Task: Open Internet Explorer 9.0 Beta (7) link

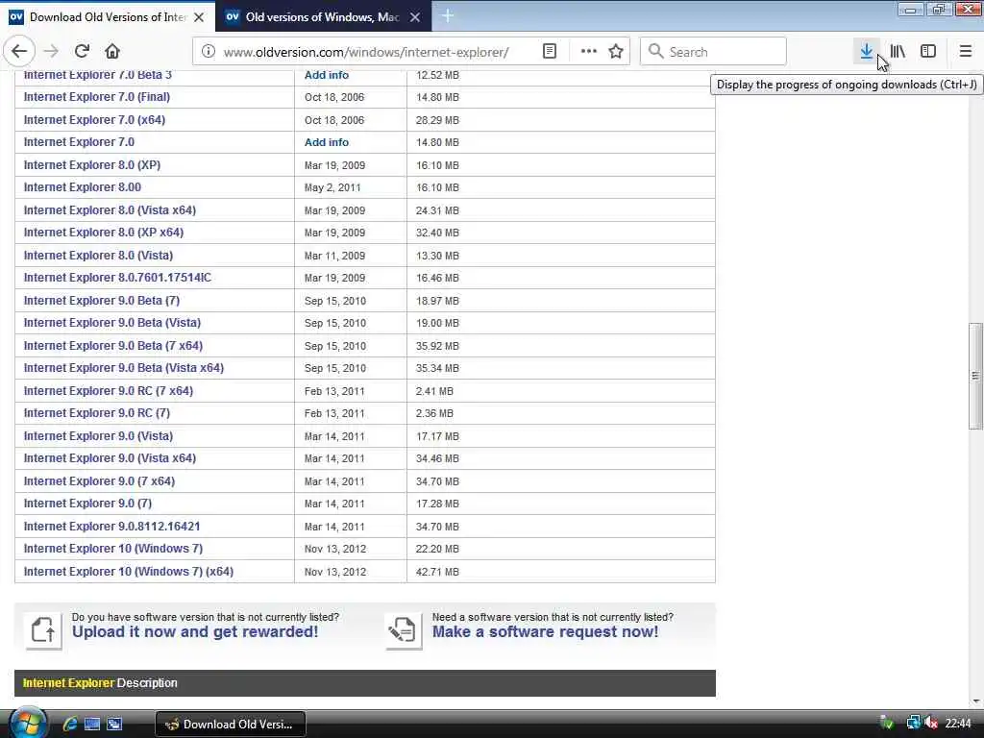Action: point(102,301)
